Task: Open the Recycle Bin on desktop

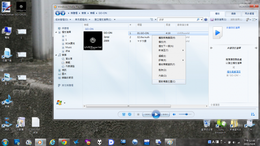Action: (x=207, y=126)
